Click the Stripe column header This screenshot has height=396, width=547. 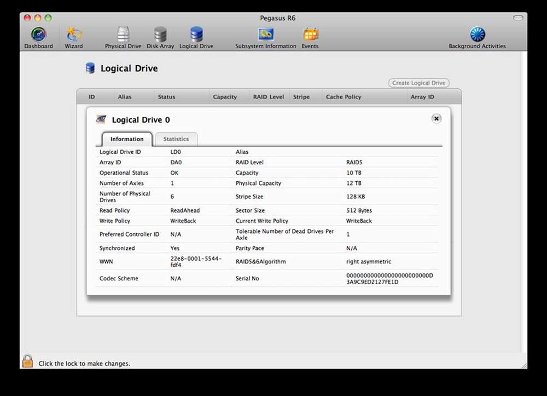tap(301, 97)
